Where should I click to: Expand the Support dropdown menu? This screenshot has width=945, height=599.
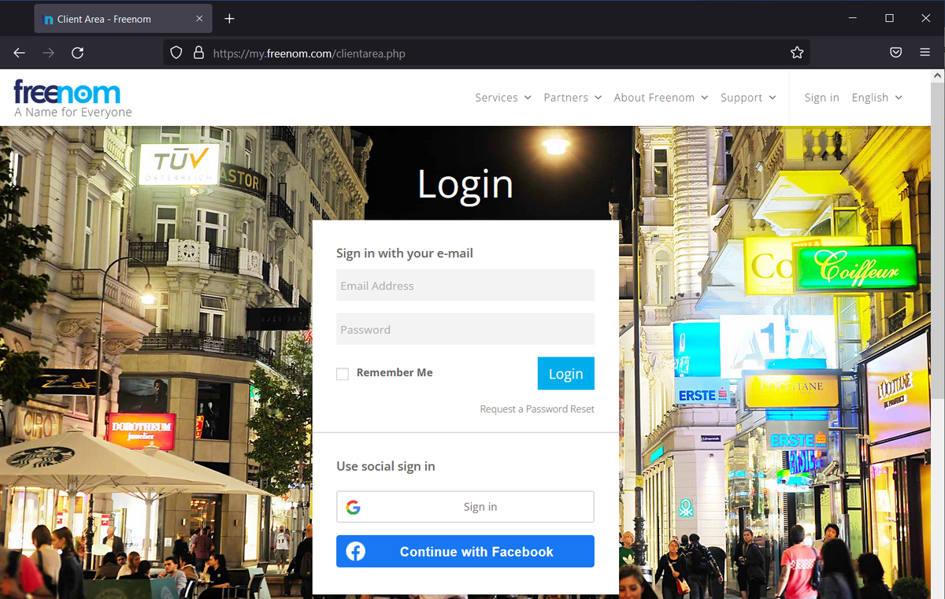[748, 98]
